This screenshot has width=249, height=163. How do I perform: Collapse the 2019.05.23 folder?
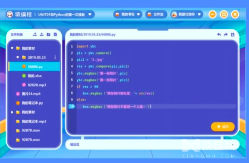(x=18, y=57)
